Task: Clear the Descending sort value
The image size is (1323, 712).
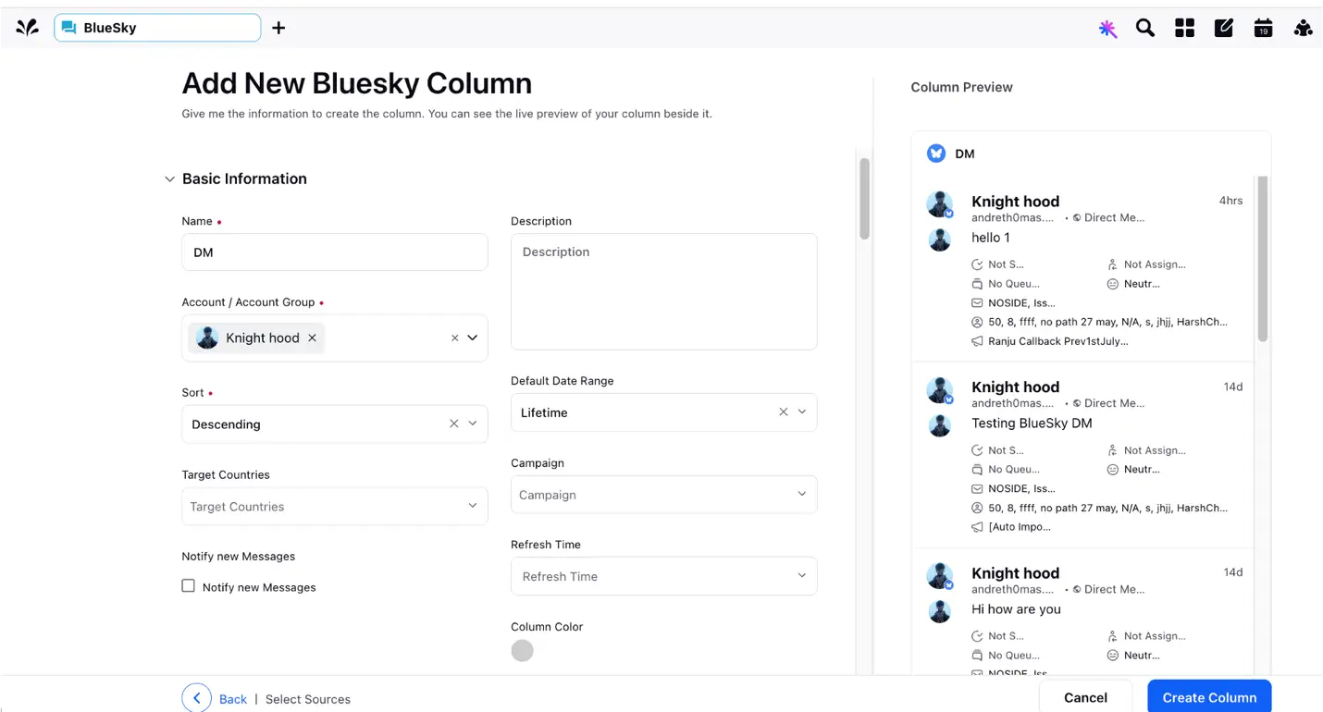Action: point(454,424)
